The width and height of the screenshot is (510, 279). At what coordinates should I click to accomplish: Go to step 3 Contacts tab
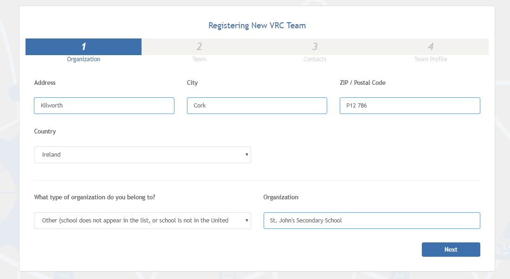click(315, 51)
